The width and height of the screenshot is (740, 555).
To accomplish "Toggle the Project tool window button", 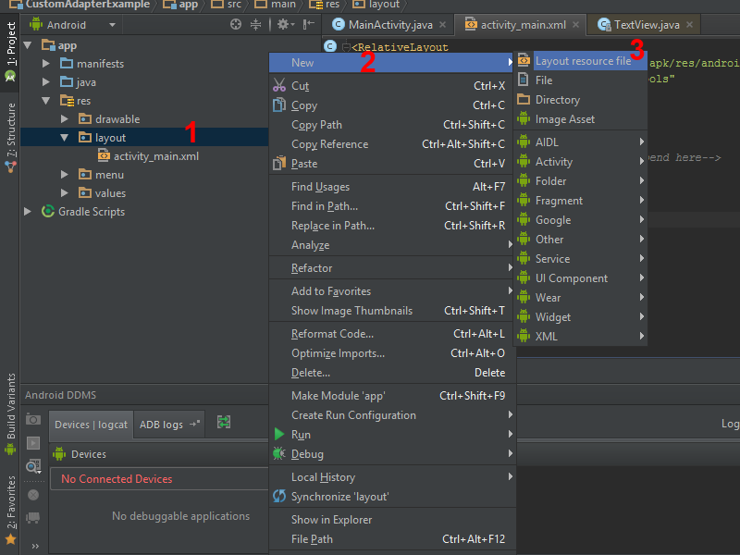I will tap(10, 51).
